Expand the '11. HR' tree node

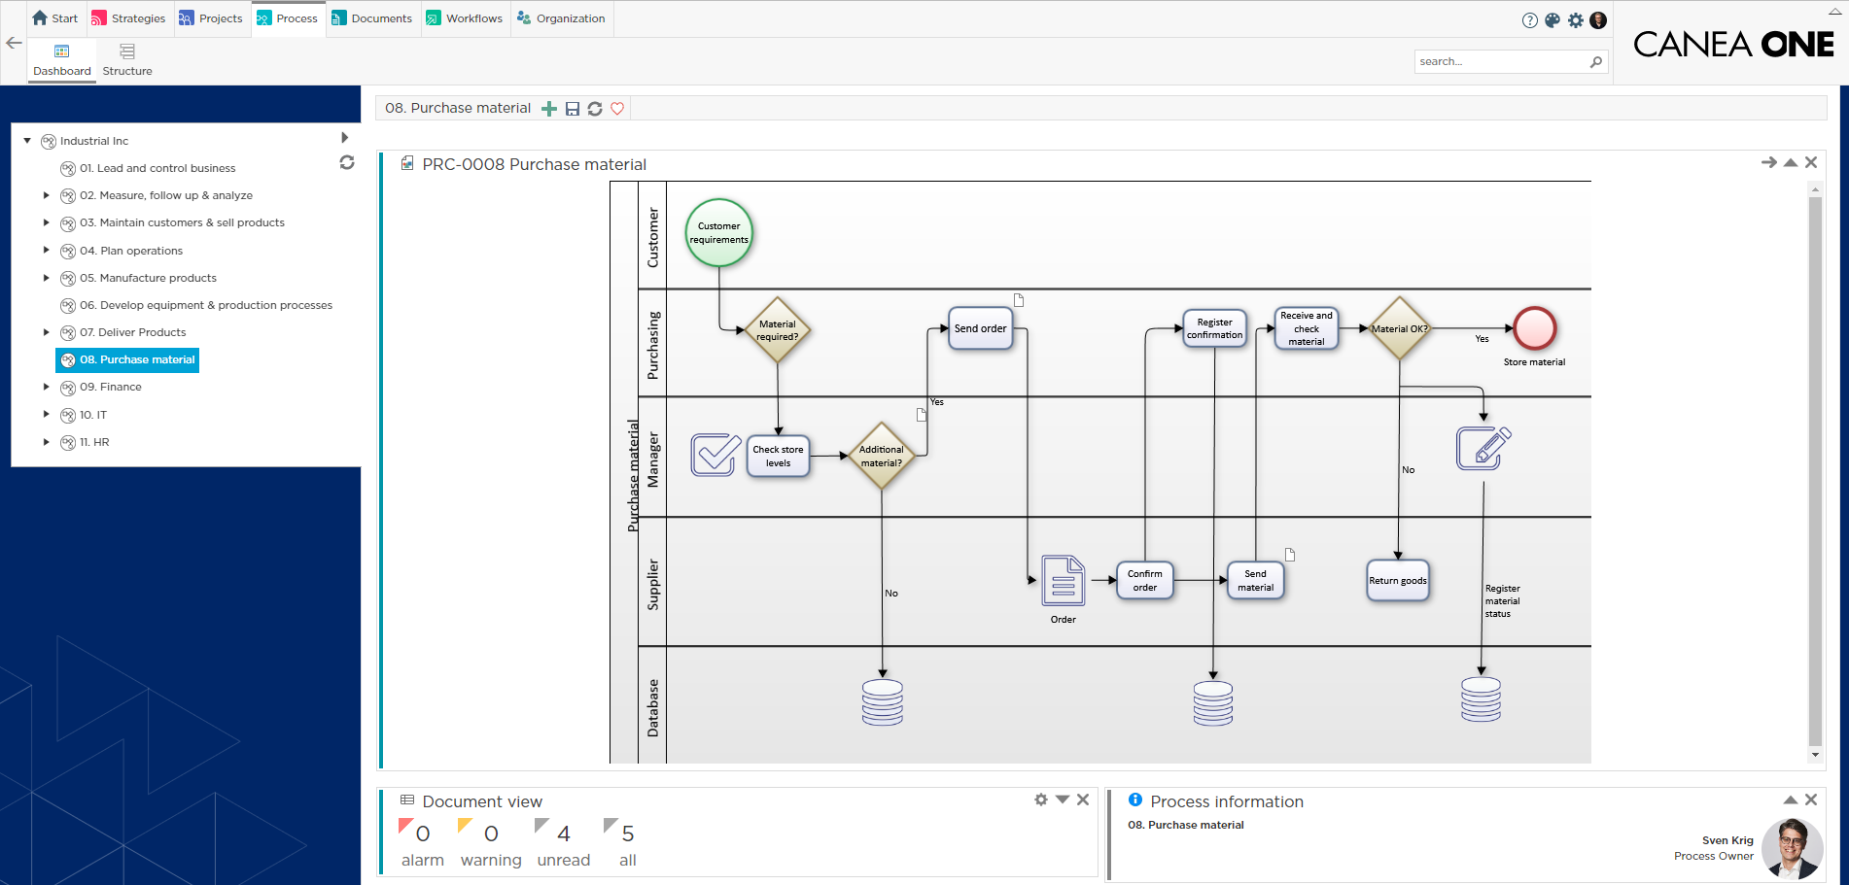pos(47,442)
